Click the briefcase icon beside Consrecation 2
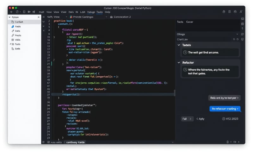Image resolution: width=253 pixels, height=152 pixels. coord(111,17)
